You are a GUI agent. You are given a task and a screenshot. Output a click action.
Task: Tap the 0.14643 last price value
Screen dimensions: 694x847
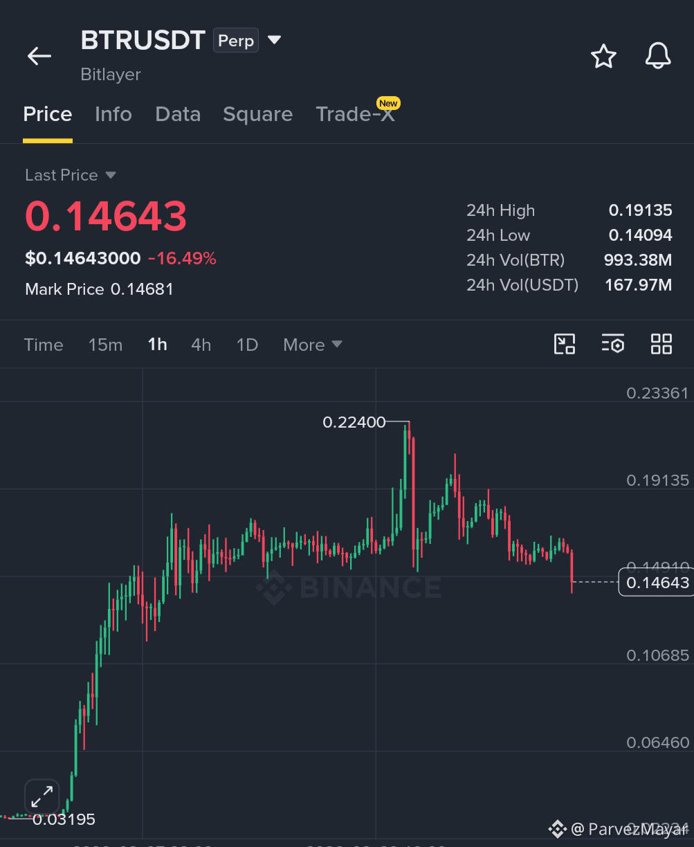(106, 216)
